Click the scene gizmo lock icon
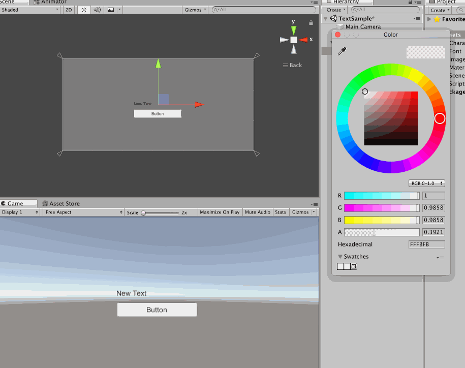This screenshot has width=465, height=368. [311, 23]
